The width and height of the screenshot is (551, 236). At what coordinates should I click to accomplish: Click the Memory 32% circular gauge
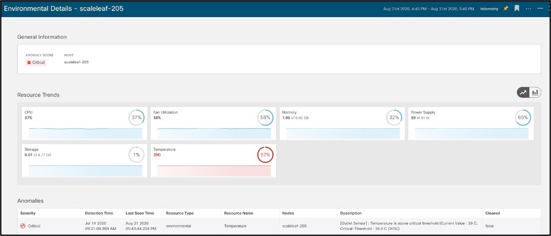tap(394, 117)
